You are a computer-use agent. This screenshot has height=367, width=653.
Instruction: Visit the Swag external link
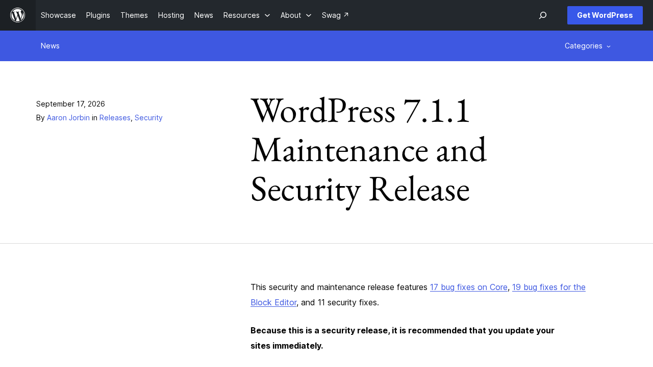click(x=335, y=15)
